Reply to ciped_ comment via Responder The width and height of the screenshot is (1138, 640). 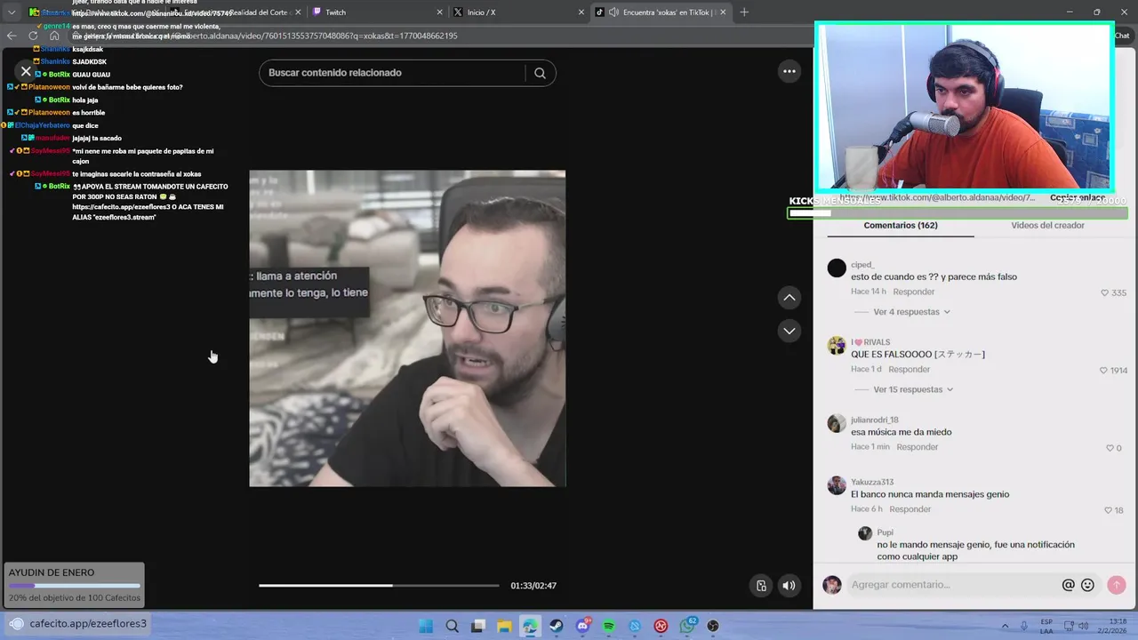914,292
